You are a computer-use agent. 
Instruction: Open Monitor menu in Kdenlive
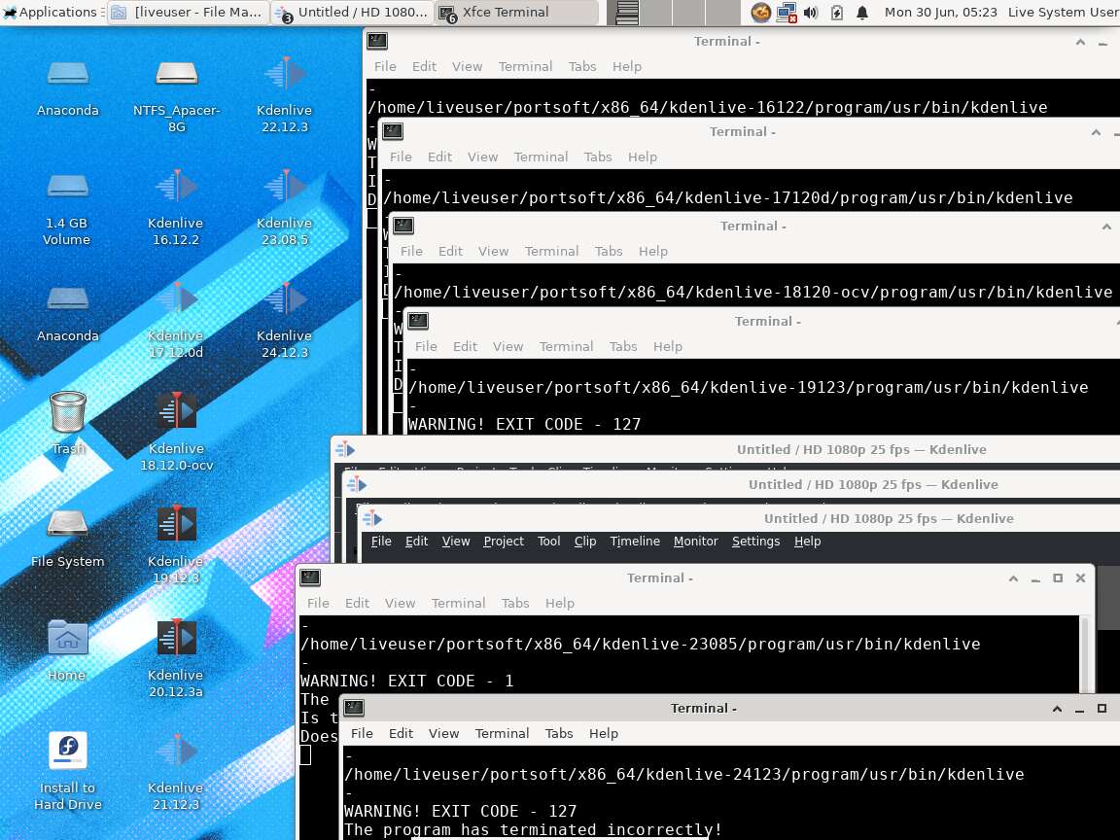click(696, 541)
